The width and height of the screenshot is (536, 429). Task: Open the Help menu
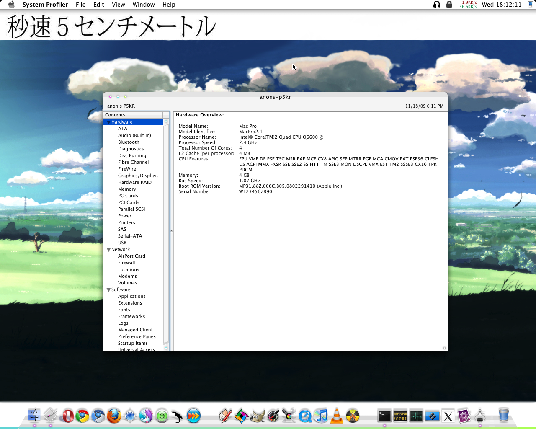[169, 5]
